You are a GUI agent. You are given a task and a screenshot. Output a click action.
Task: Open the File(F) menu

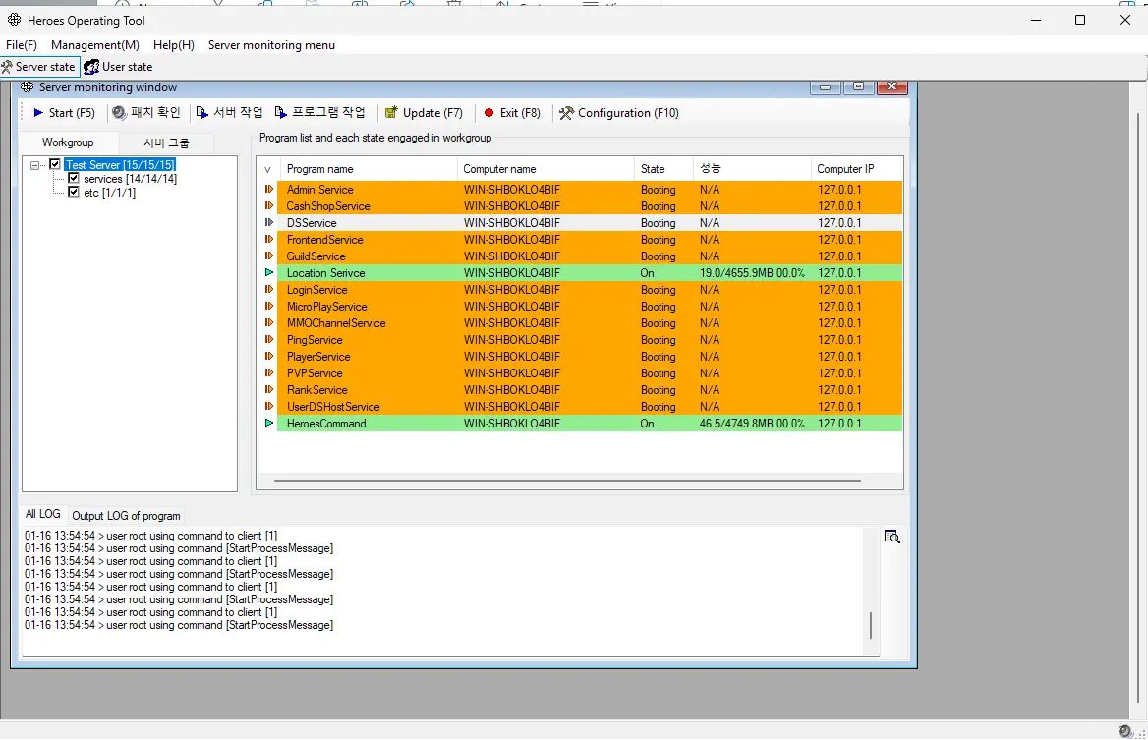(x=22, y=44)
